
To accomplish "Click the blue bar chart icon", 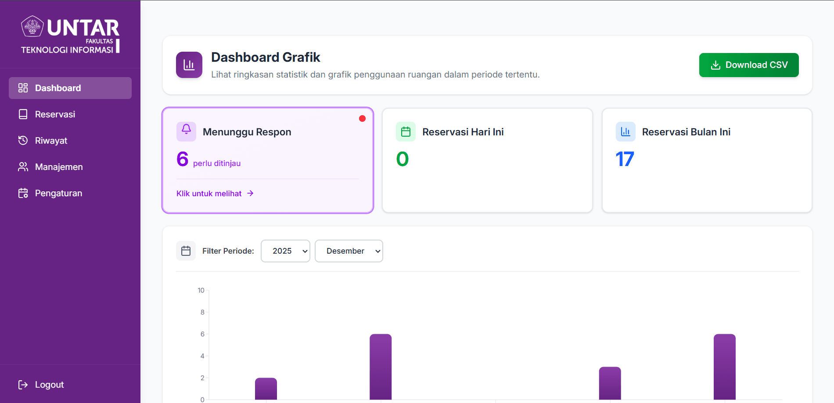I will tap(625, 131).
